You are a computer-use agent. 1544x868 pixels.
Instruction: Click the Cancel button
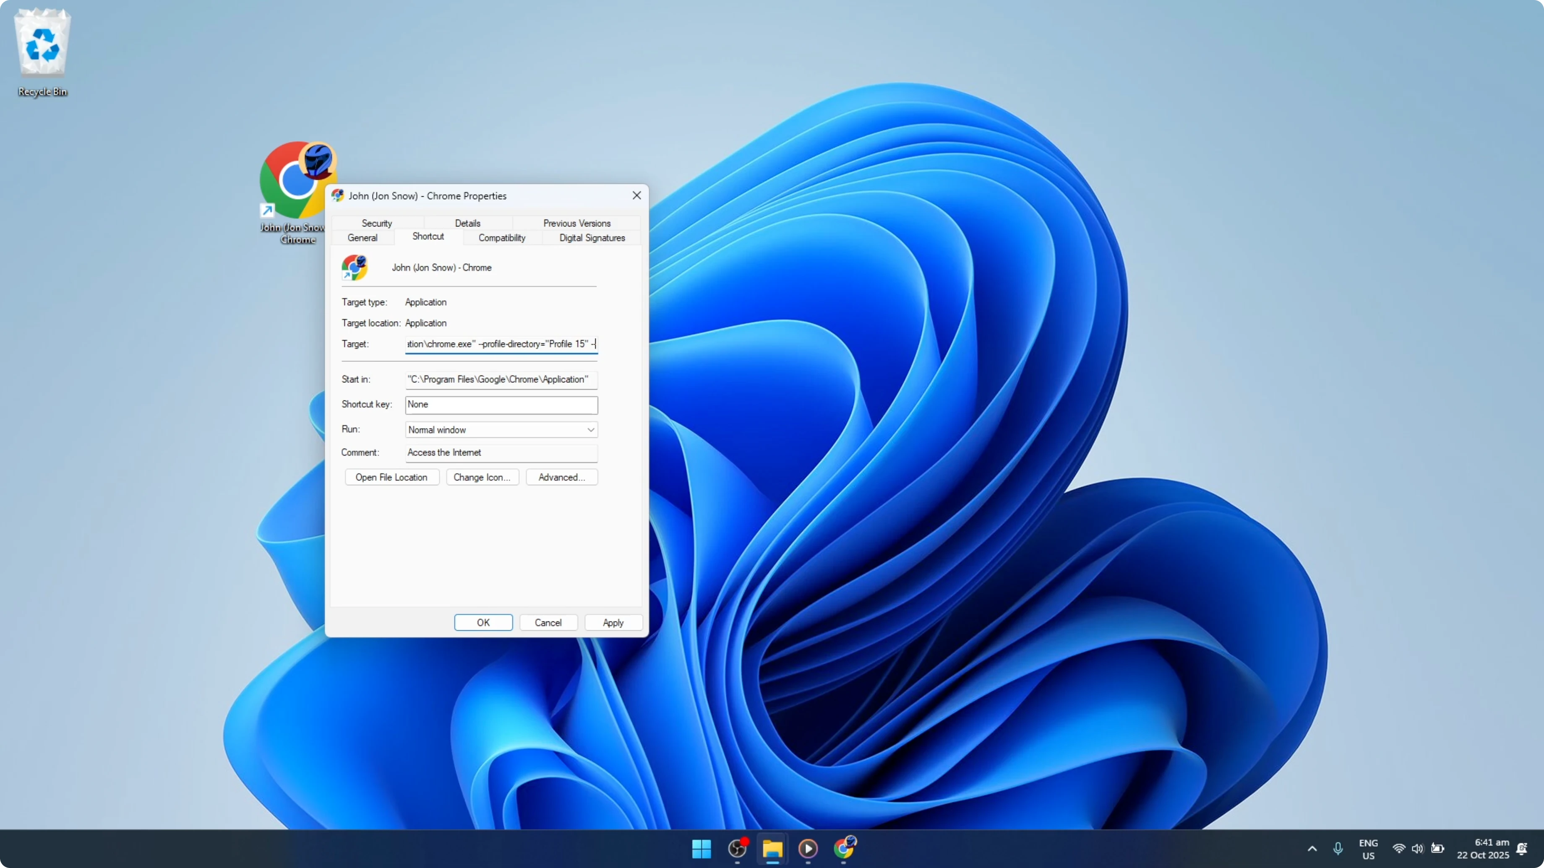point(548,622)
